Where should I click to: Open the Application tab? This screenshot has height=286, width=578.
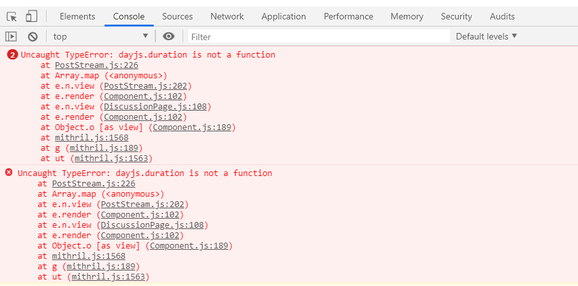tap(283, 17)
